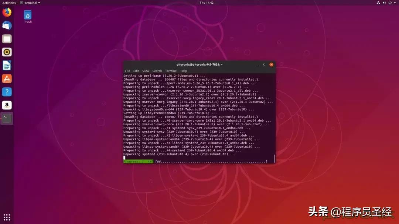Image resolution: width=399 pixels, height=224 pixels.
Task: Click the green Progress bar in the terminal
Action: point(138,161)
